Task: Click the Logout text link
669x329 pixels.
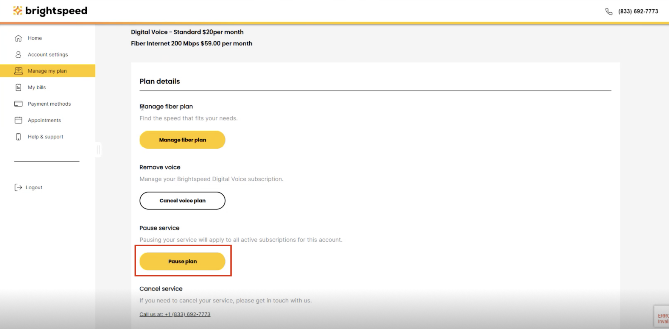Action: point(34,187)
